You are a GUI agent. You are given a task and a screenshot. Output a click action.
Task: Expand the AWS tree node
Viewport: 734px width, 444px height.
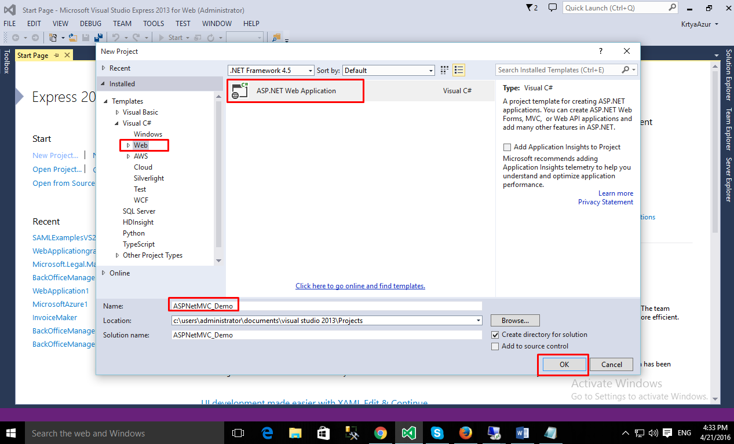129,156
